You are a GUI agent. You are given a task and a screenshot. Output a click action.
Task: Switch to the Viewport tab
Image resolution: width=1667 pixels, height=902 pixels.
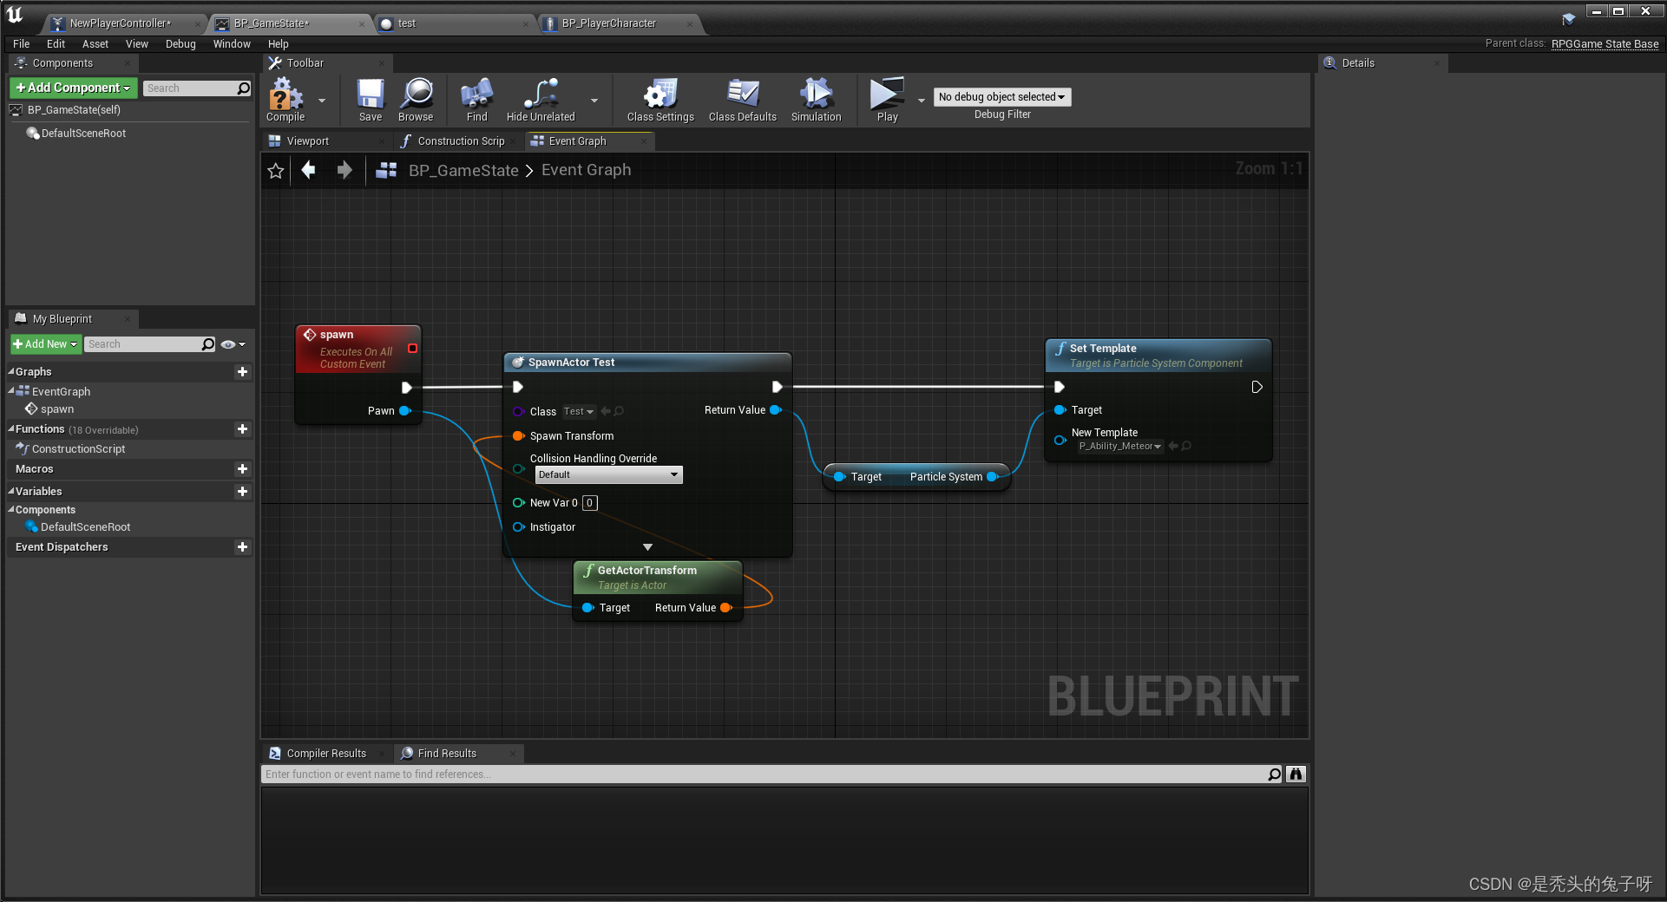tap(308, 141)
